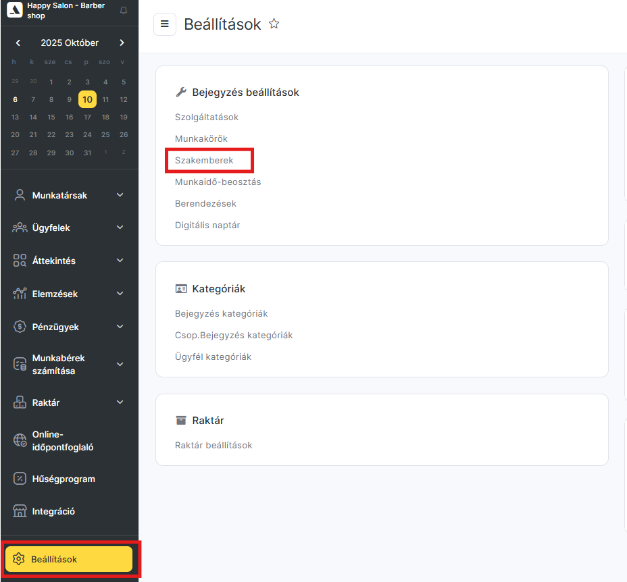This screenshot has height=582, width=627.
Task: Click the notification bell icon
Action: [x=123, y=10]
